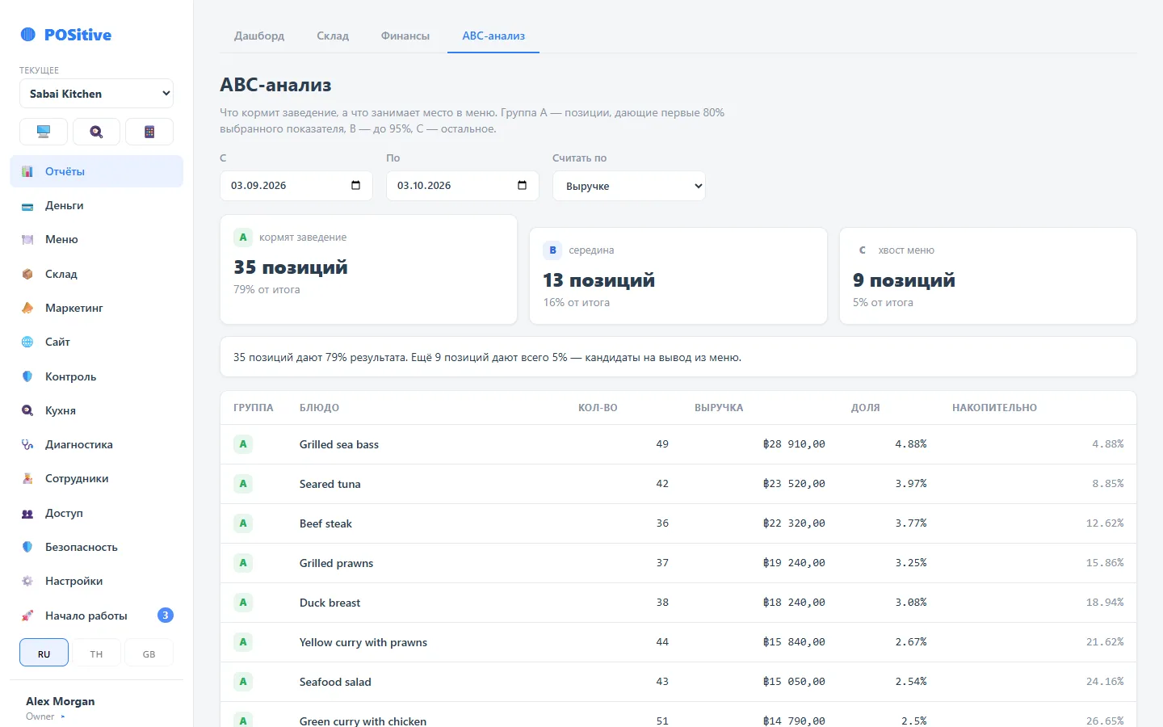Open the Меню sidebar section
Image resolution: width=1163 pixels, height=727 pixels.
[x=96, y=239]
